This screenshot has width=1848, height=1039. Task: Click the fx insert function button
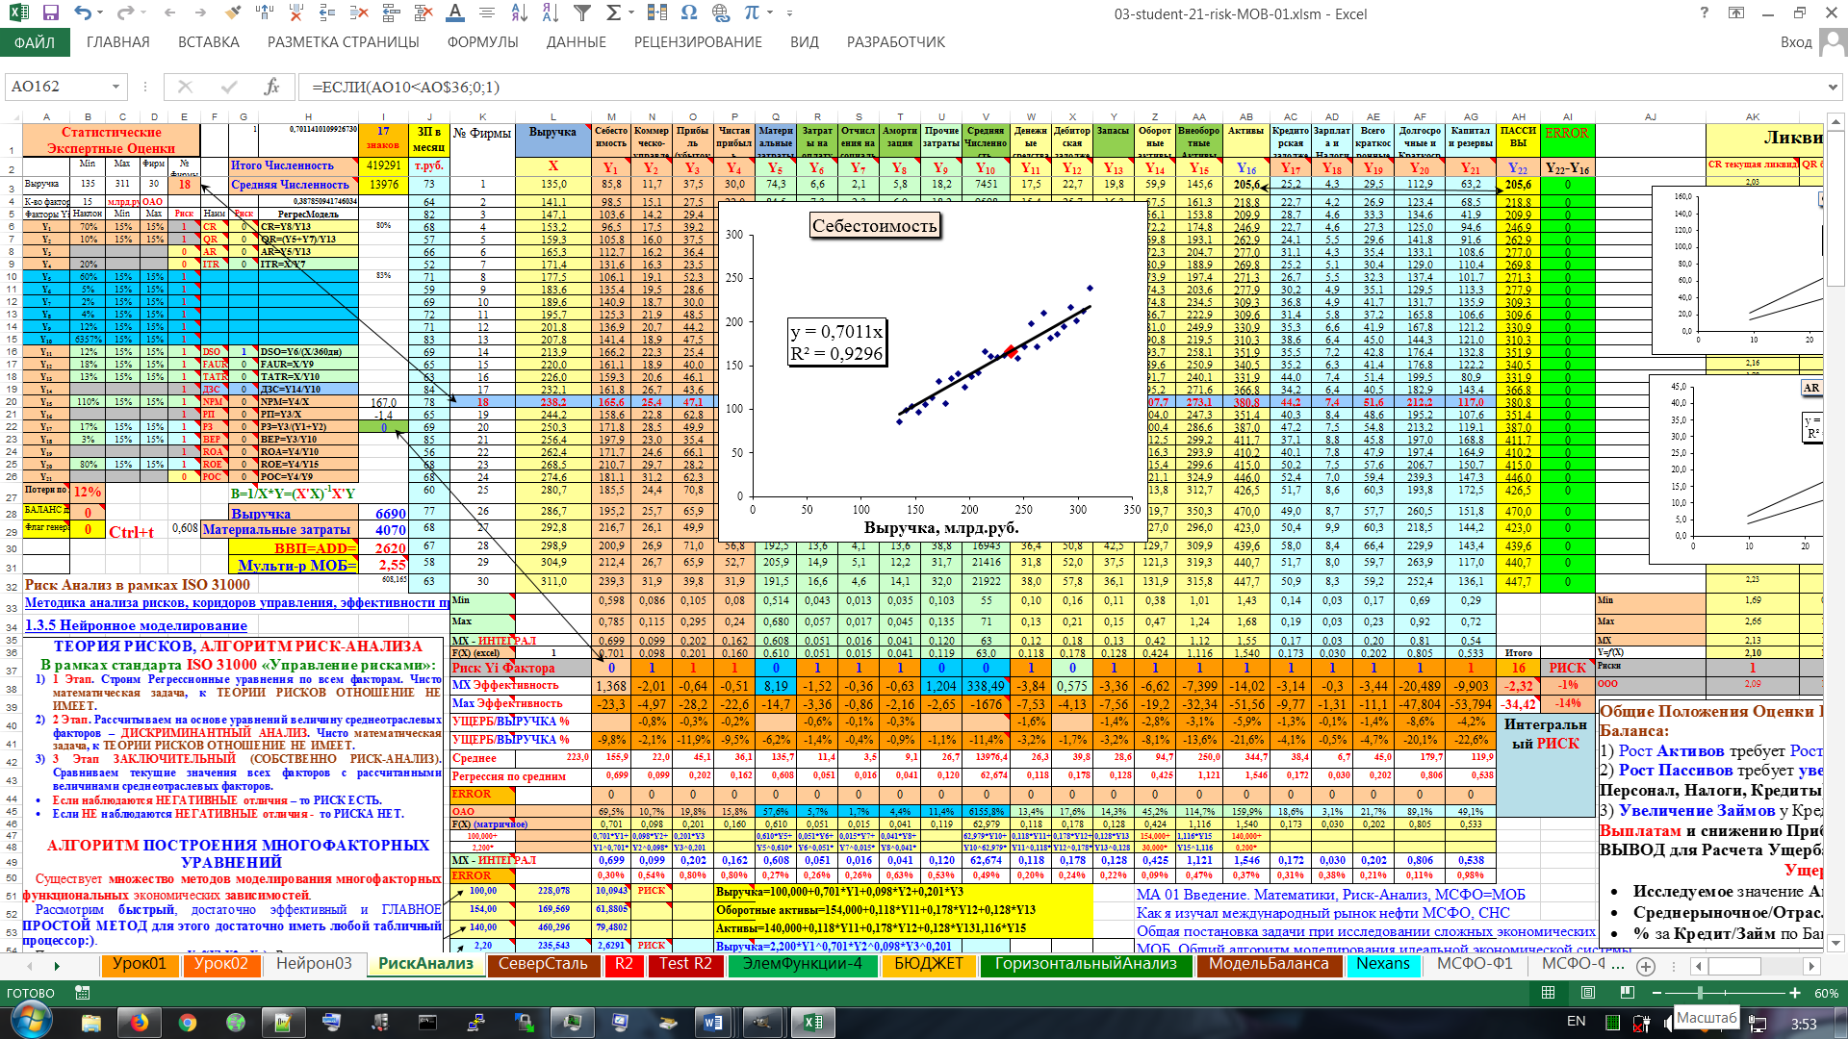click(272, 87)
